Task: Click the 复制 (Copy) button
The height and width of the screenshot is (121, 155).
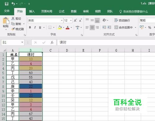Action: coord(16,24)
